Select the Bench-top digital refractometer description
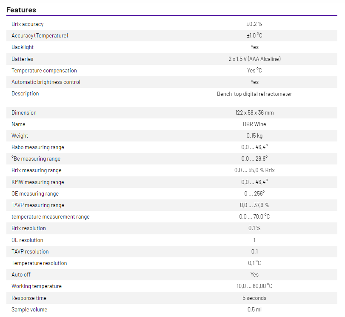This screenshot has height=317, width=345. point(254,94)
